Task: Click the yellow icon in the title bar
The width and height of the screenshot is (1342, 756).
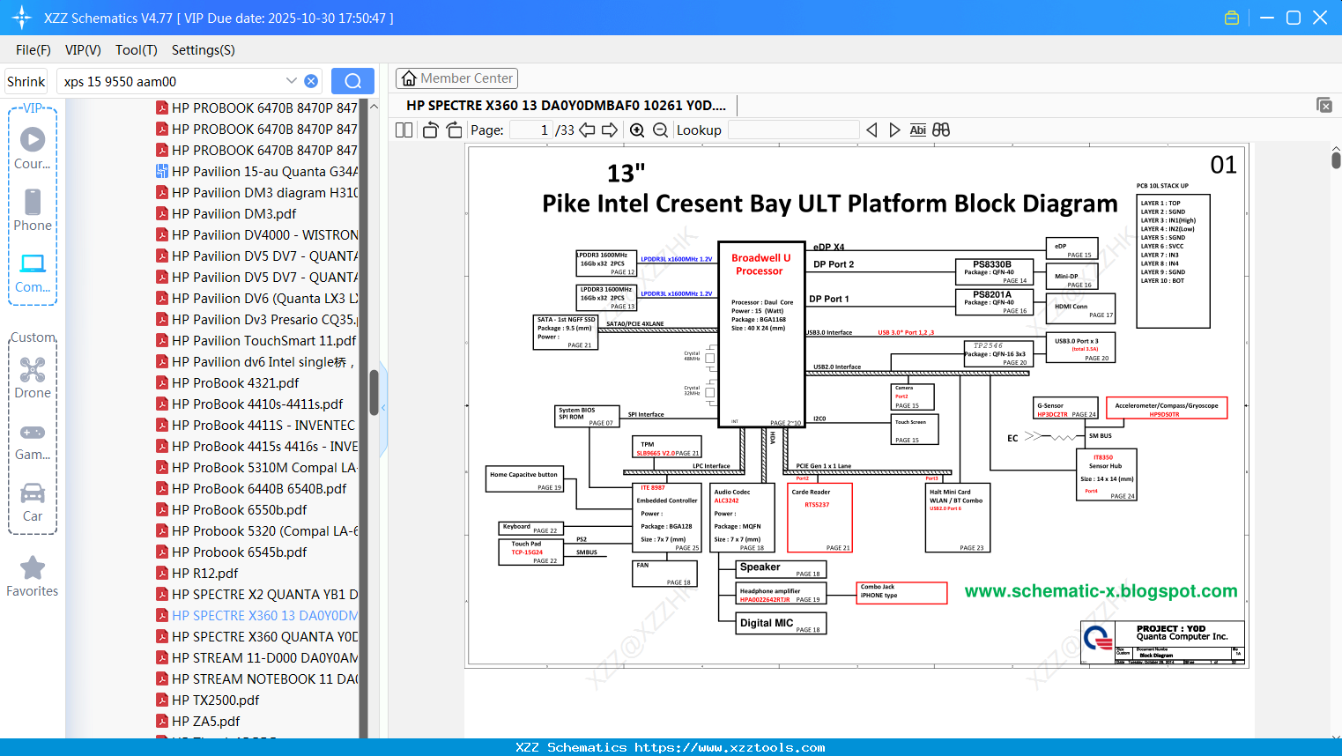Action: [x=1232, y=18]
